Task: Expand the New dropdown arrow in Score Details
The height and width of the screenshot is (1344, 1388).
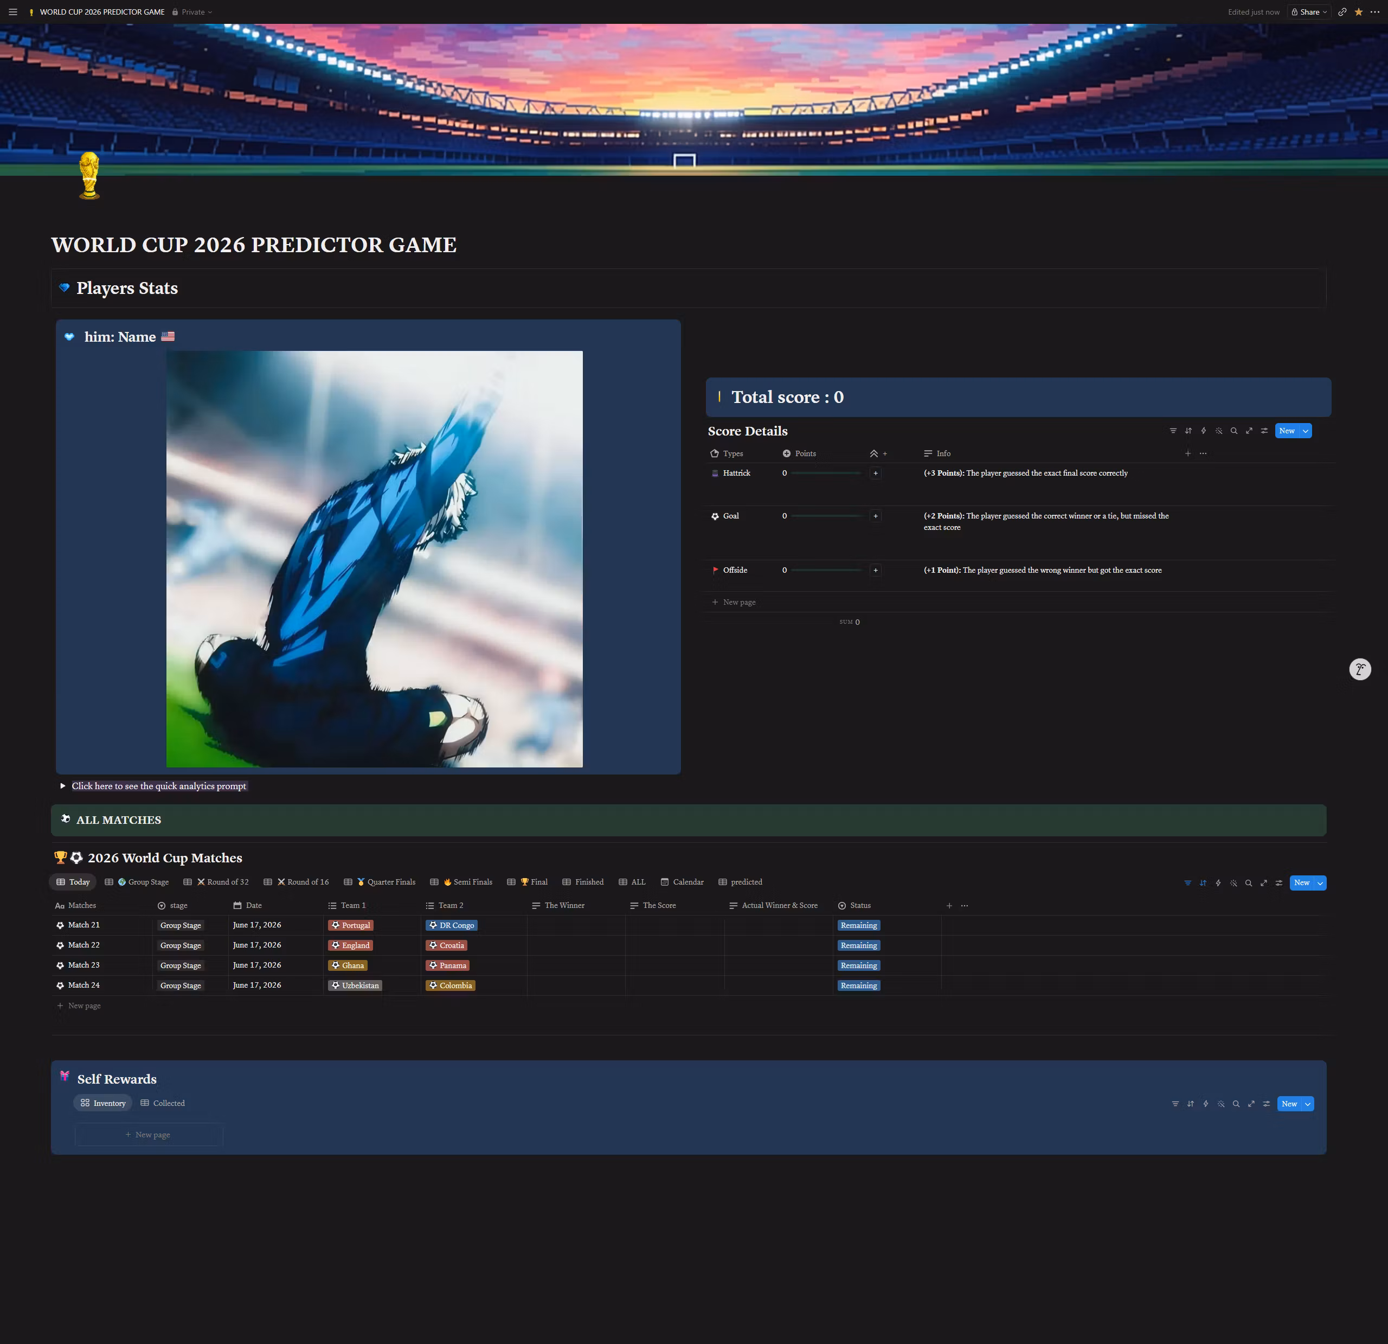Action: coord(1306,431)
